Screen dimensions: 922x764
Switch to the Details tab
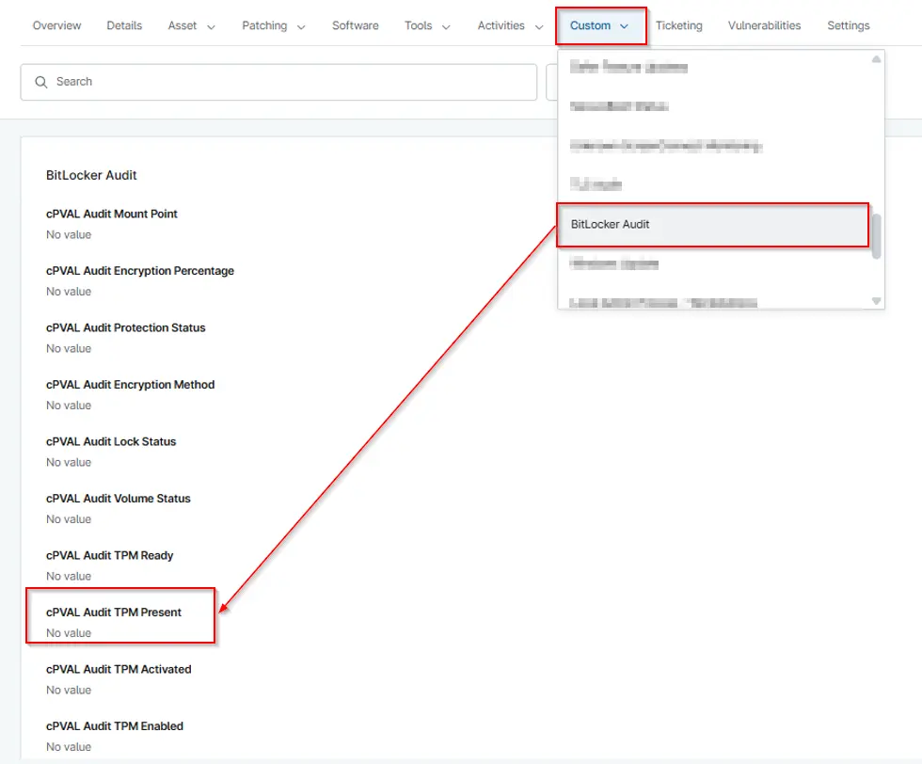coord(124,26)
